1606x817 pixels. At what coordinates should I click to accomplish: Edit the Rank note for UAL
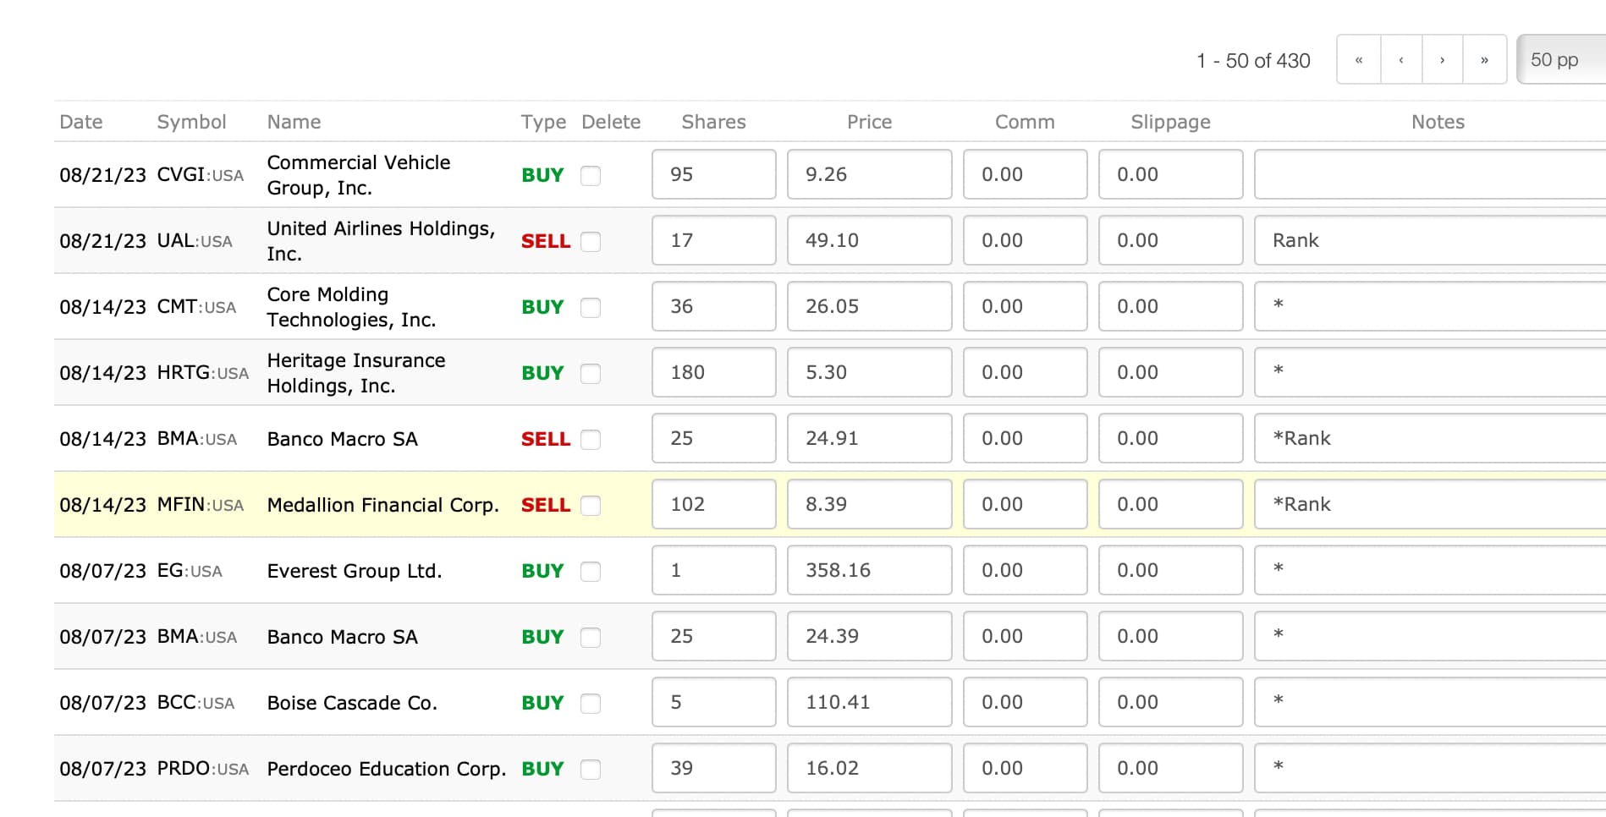point(1430,240)
